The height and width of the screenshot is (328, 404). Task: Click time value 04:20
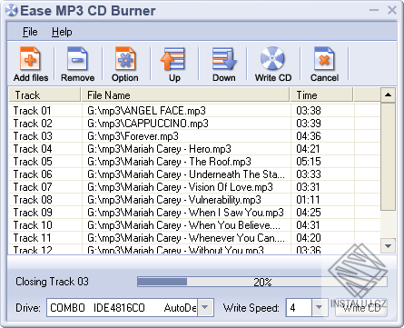(x=309, y=238)
